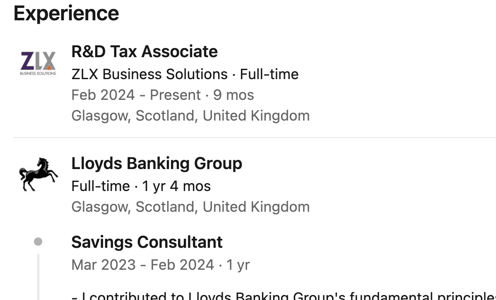Click the ZLX Business Solutions logo
This screenshot has height=300, width=496.
pos(38,63)
